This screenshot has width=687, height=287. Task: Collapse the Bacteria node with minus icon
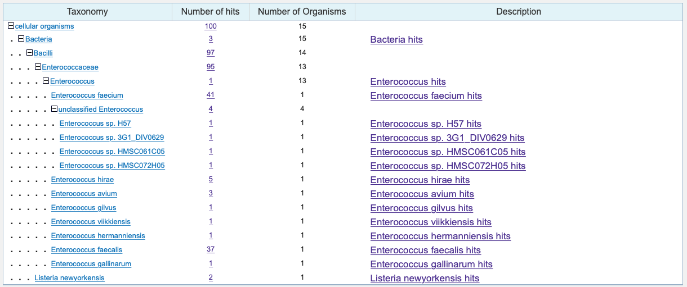point(21,39)
